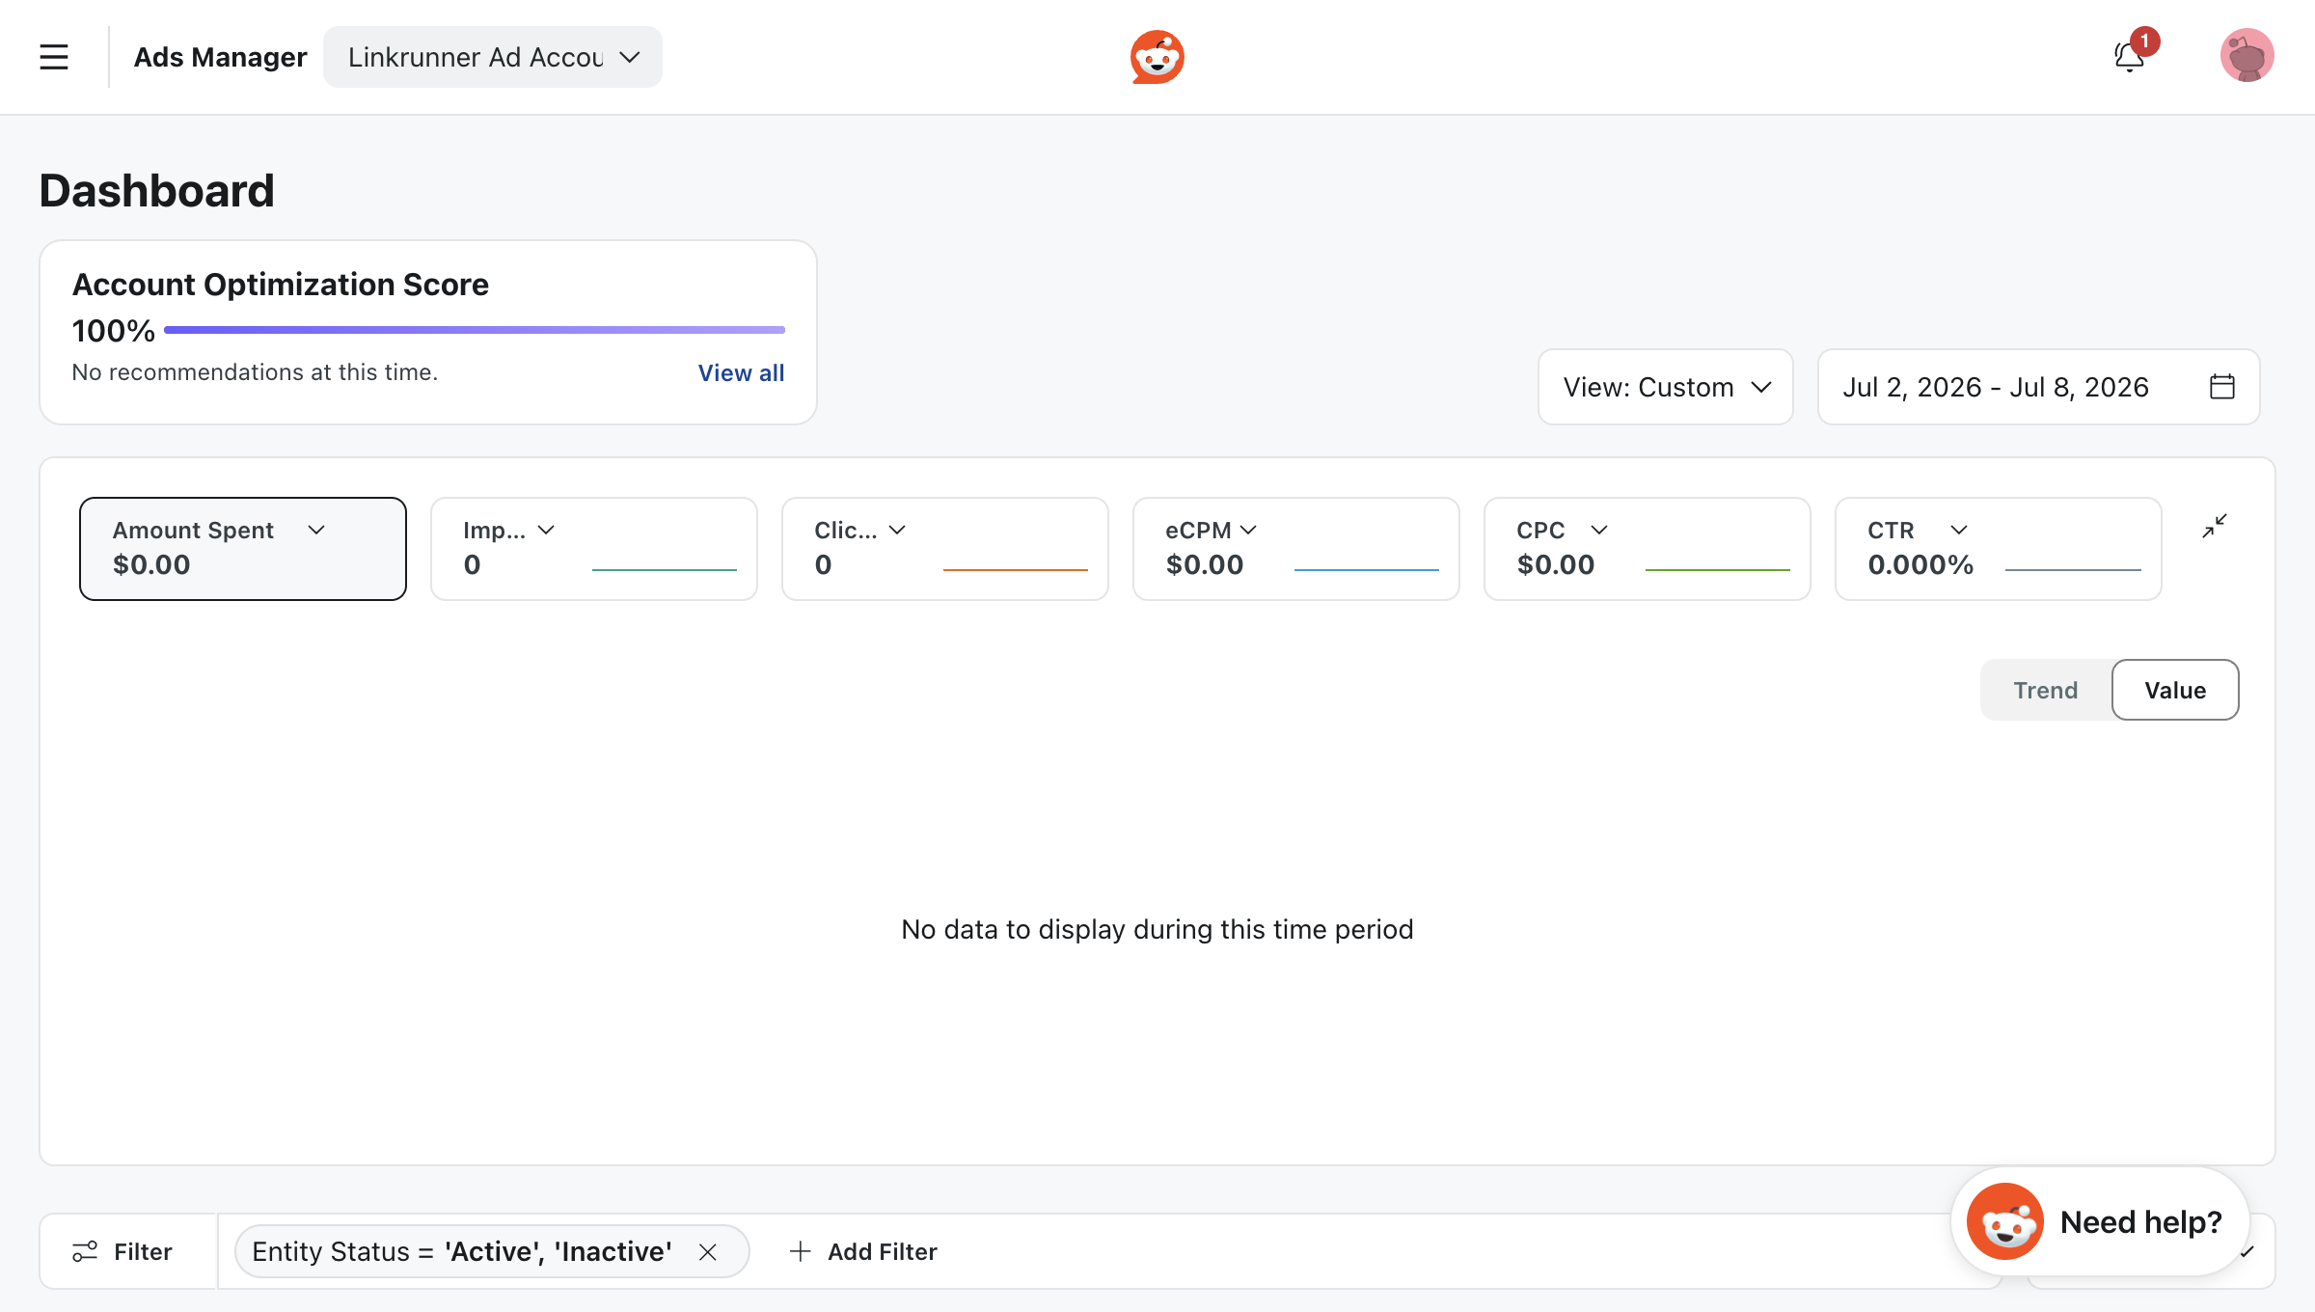2315x1312 pixels.
Task: Open the date range calendar icon
Action: 2222,387
